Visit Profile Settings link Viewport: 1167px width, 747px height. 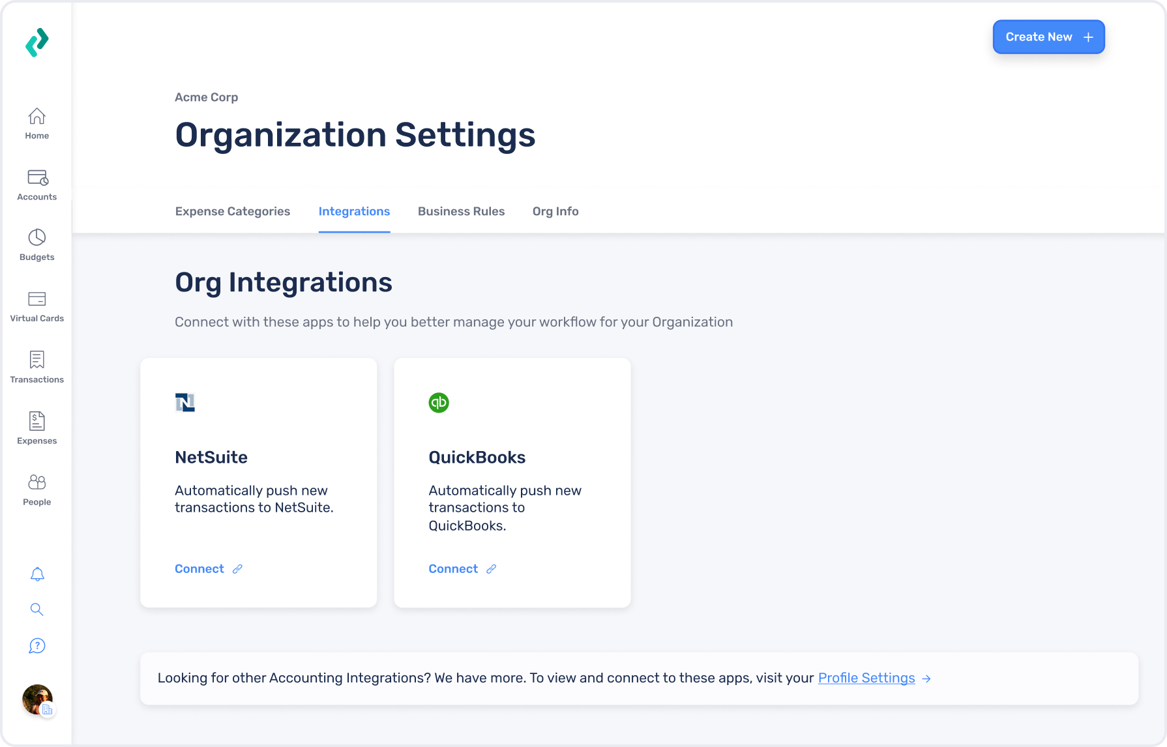866,678
